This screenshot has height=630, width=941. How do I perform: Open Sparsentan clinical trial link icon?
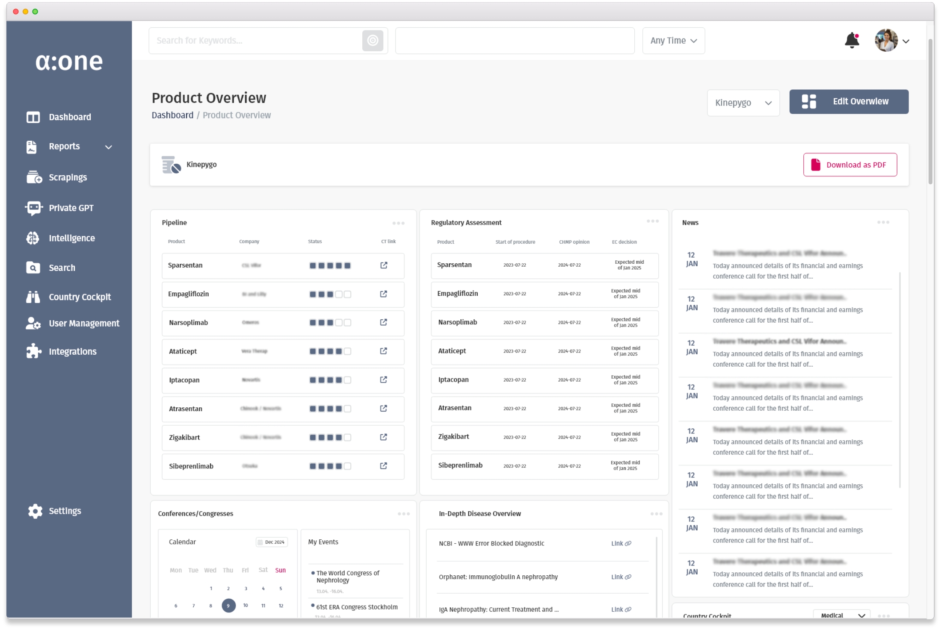tap(384, 265)
